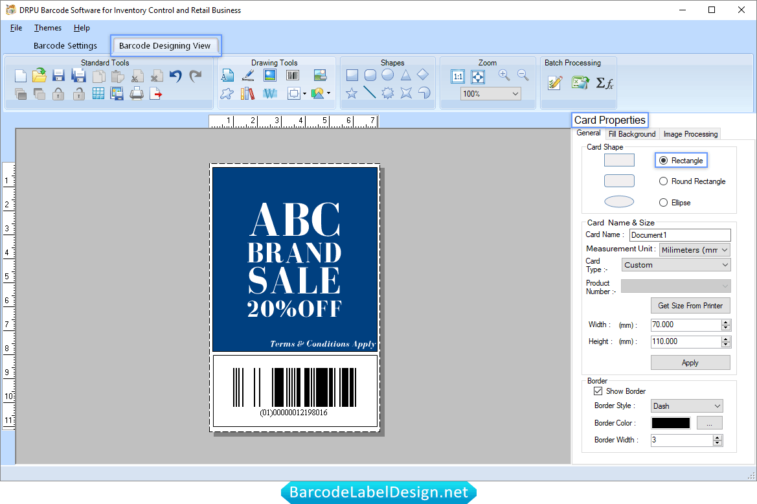The height and width of the screenshot is (504, 757).
Task: Click the Save All stacked floppies icon
Action: (x=78, y=76)
